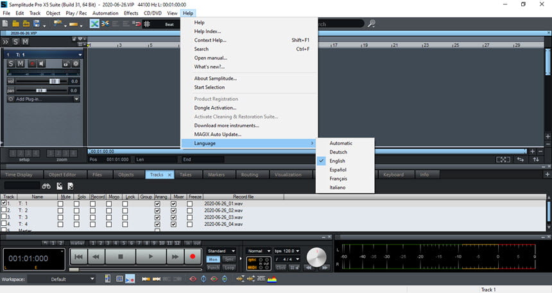Click the lock icon on track 1
The image size is (552, 293).
coord(66,63)
